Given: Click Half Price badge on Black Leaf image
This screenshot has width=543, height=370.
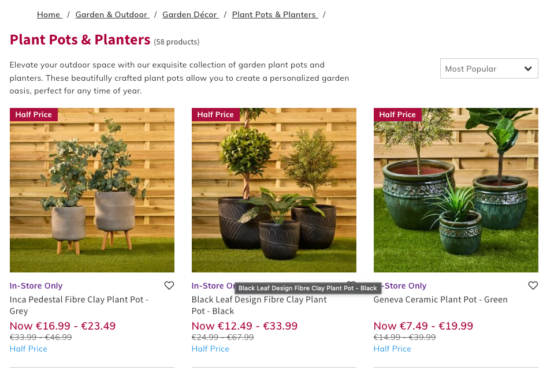Looking at the screenshot, I should (x=215, y=115).
